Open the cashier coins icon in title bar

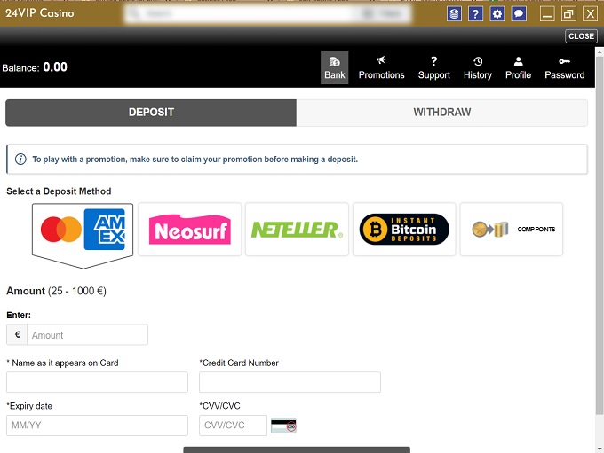[454, 13]
